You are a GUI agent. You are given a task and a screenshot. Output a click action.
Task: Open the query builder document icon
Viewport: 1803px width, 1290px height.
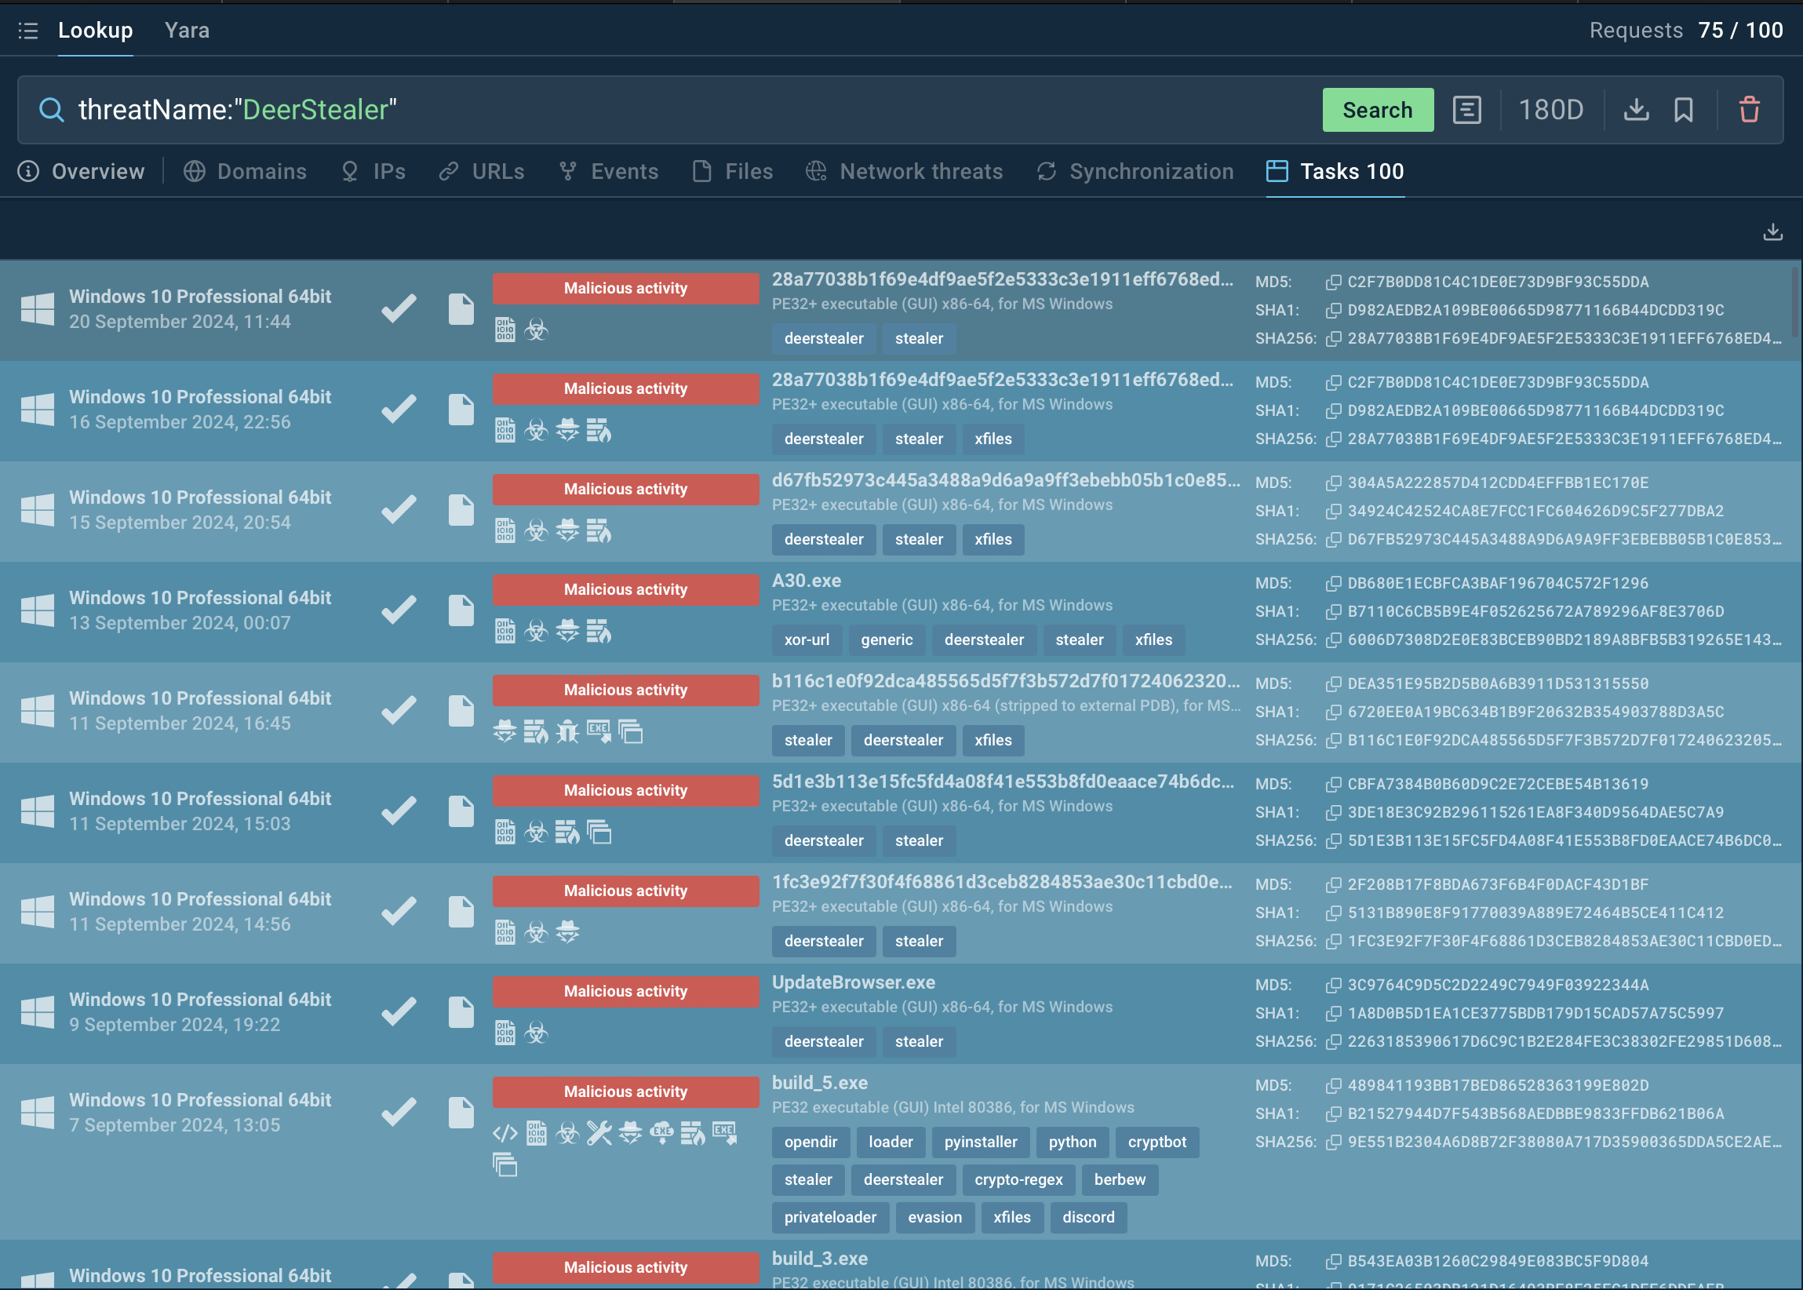click(1466, 110)
